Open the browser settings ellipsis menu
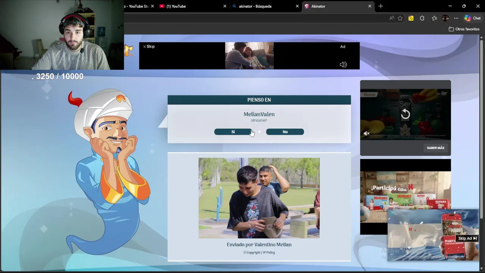The width and height of the screenshot is (485, 273). (456, 18)
